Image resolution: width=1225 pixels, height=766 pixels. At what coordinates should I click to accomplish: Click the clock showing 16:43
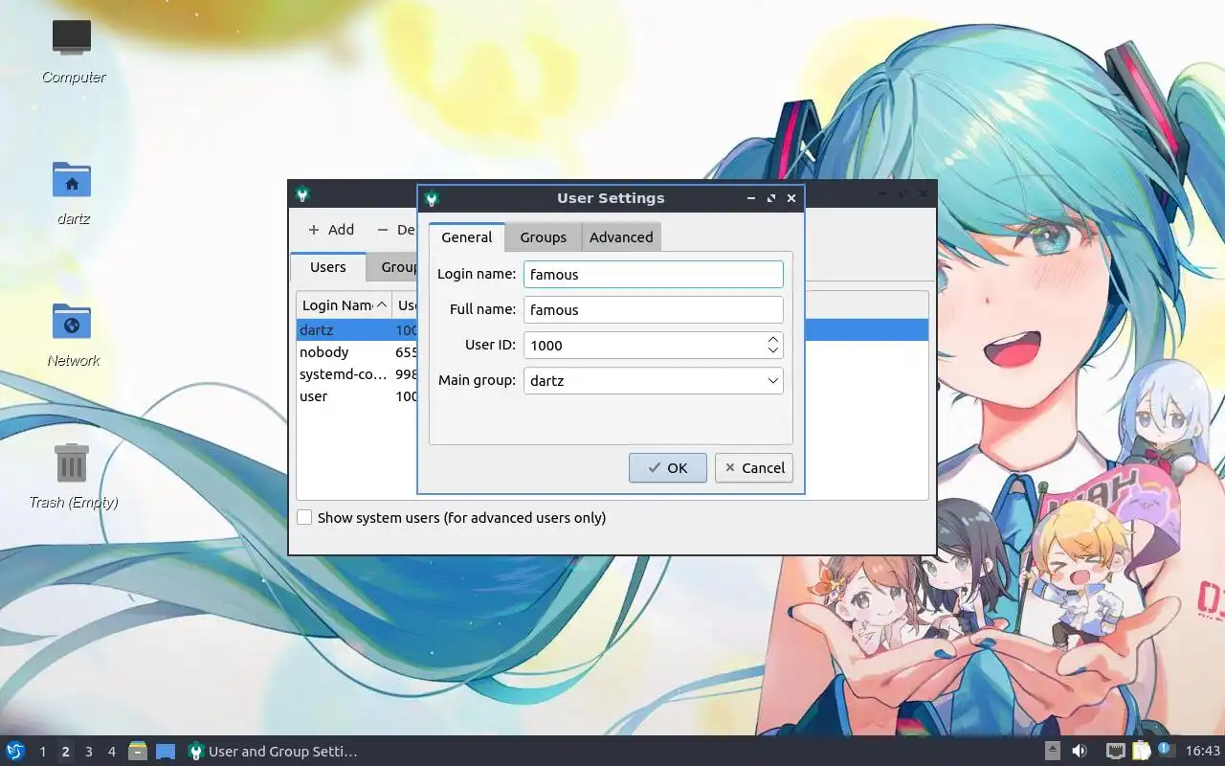coord(1203,751)
